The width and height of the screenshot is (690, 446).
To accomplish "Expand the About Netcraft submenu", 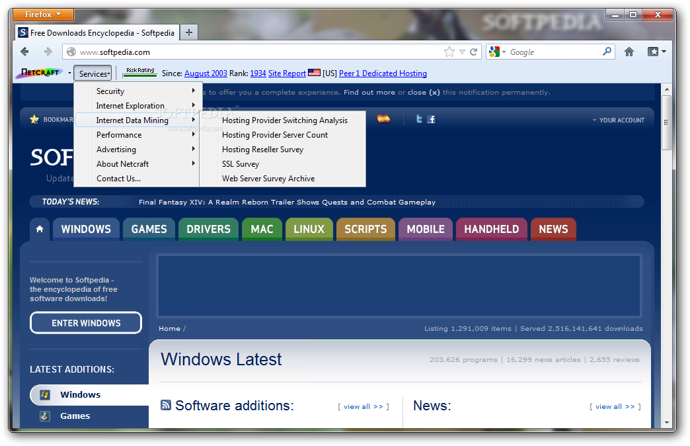I will 138,163.
